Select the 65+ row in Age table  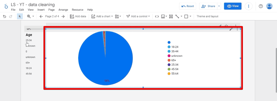[x=28, y=63]
